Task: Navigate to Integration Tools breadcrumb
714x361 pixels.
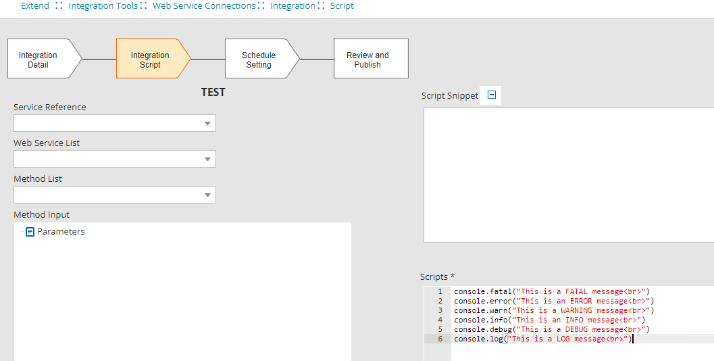Action: point(103,6)
